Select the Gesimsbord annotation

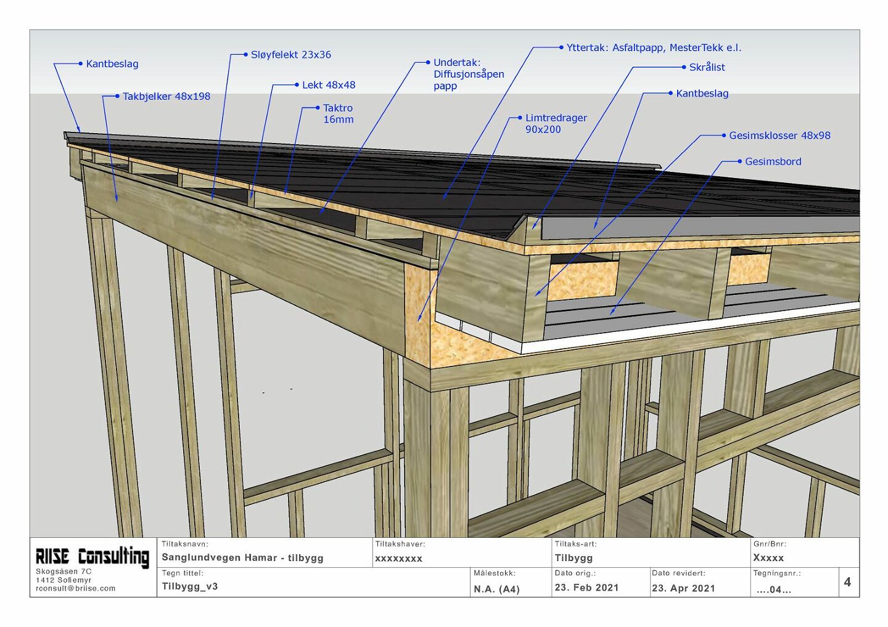[x=773, y=161]
